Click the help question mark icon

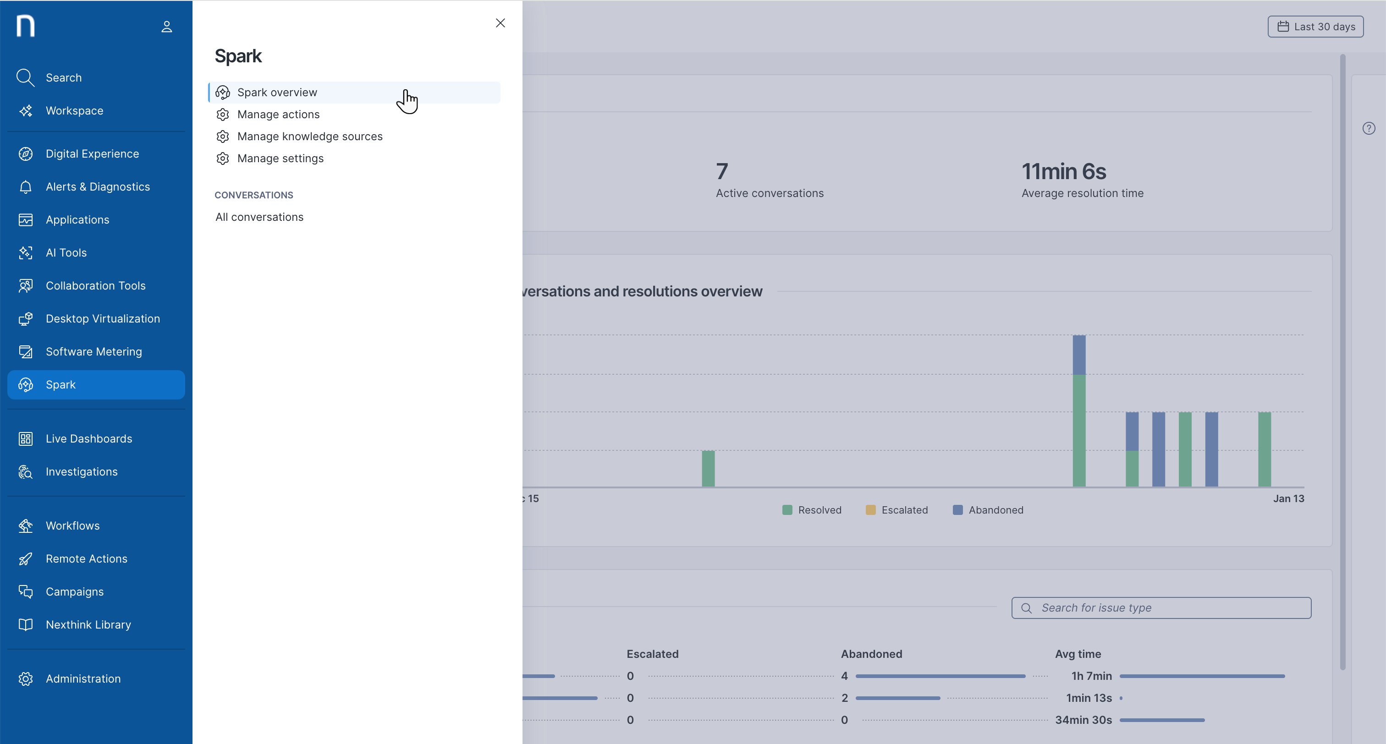click(x=1368, y=128)
